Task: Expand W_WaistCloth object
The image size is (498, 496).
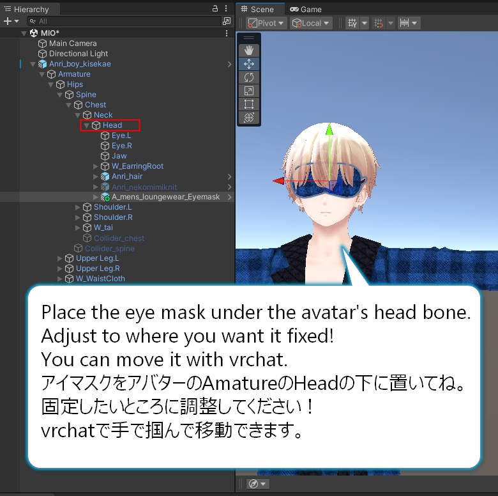Action: point(60,279)
